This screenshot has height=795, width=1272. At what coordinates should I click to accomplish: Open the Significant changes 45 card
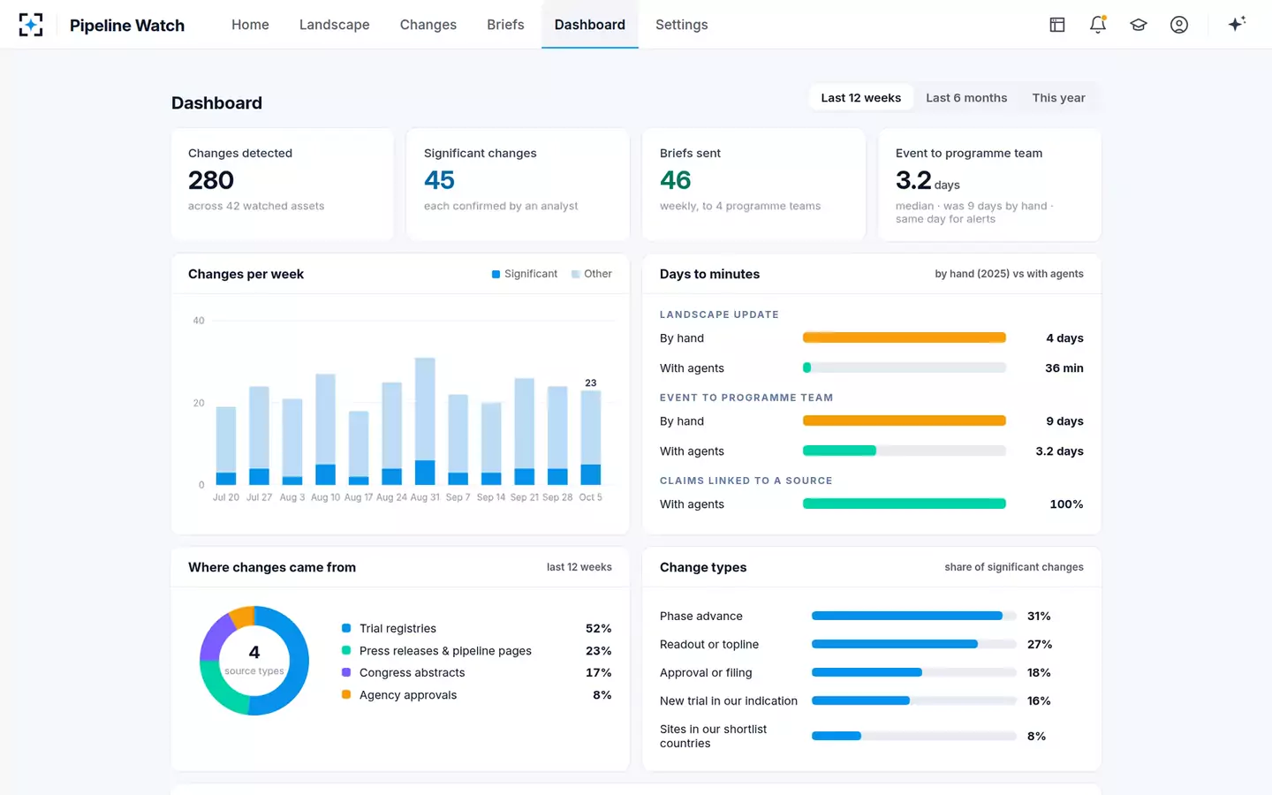point(518,185)
